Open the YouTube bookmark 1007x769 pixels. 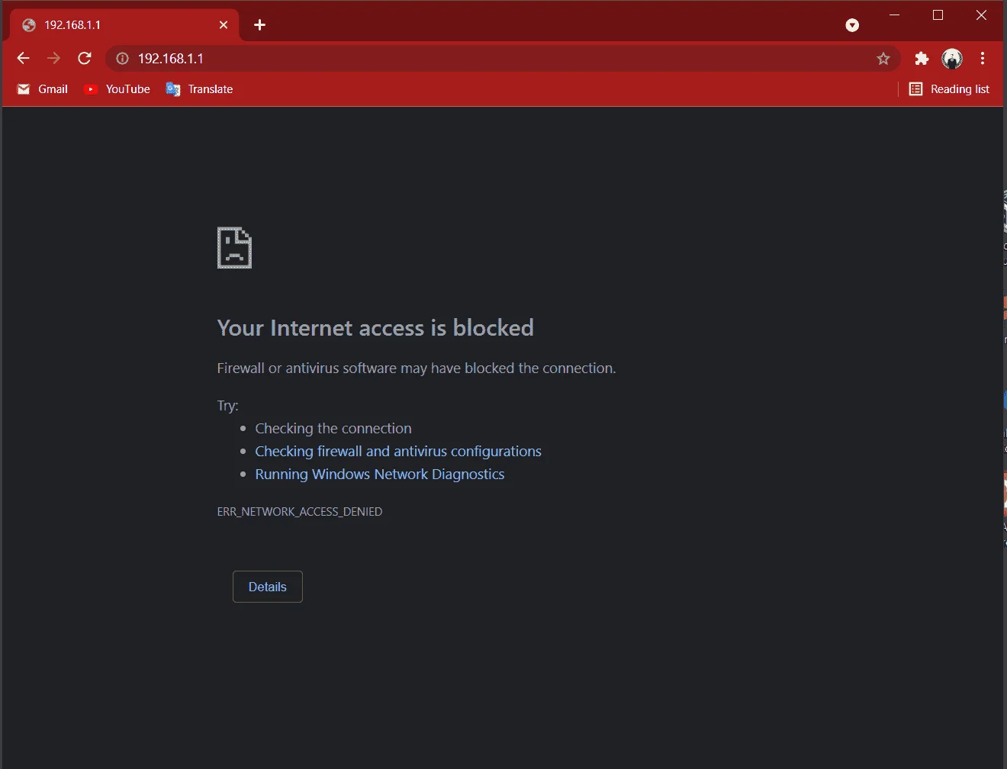click(x=117, y=89)
